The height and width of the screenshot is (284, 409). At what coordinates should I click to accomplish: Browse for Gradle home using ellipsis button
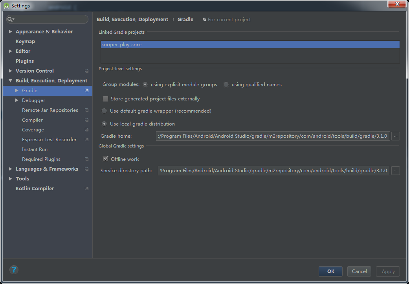click(x=395, y=136)
